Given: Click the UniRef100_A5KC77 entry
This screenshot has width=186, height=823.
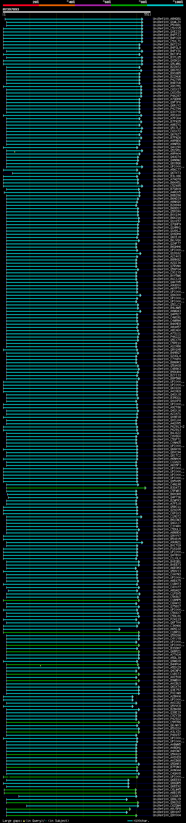Looking at the screenshot, I should coord(167,170).
